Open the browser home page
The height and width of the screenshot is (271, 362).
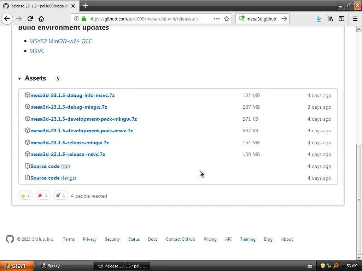[41, 19]
